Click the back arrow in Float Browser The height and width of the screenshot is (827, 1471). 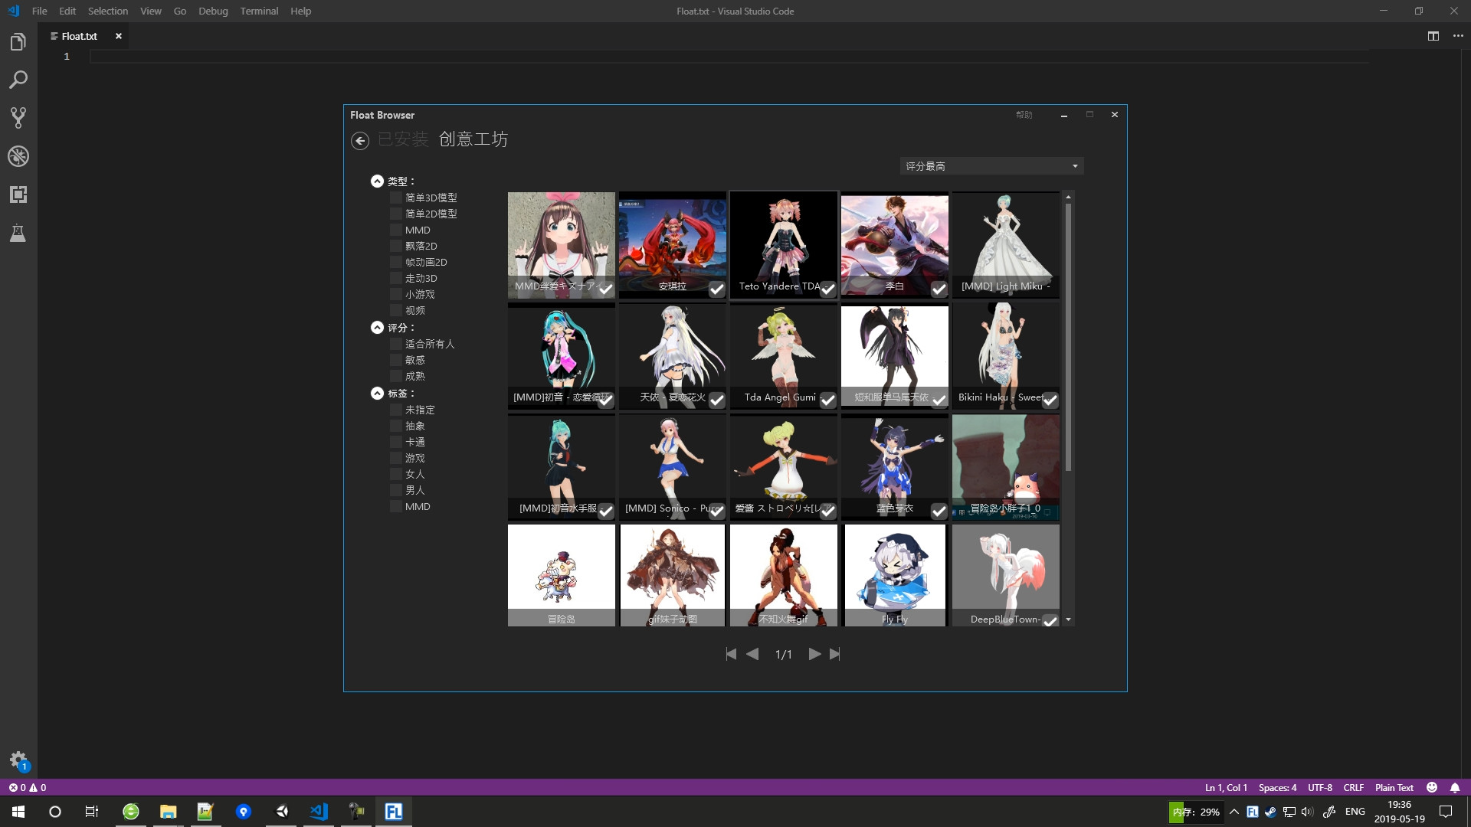360,140
